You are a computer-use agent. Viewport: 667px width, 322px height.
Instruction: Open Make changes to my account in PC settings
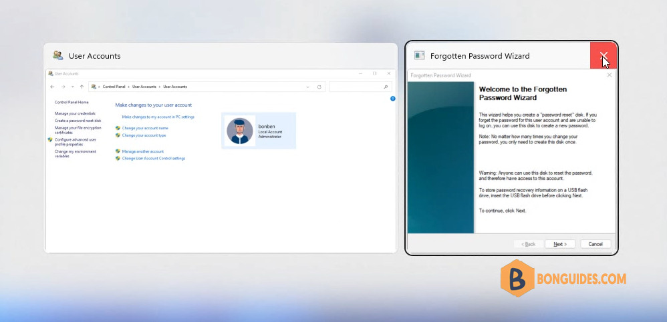(x=158, y=117)
